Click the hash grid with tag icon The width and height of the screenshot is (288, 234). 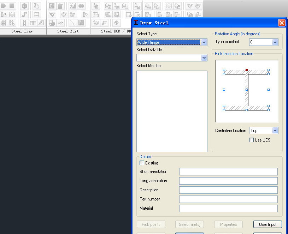click(x=12, y=23)
